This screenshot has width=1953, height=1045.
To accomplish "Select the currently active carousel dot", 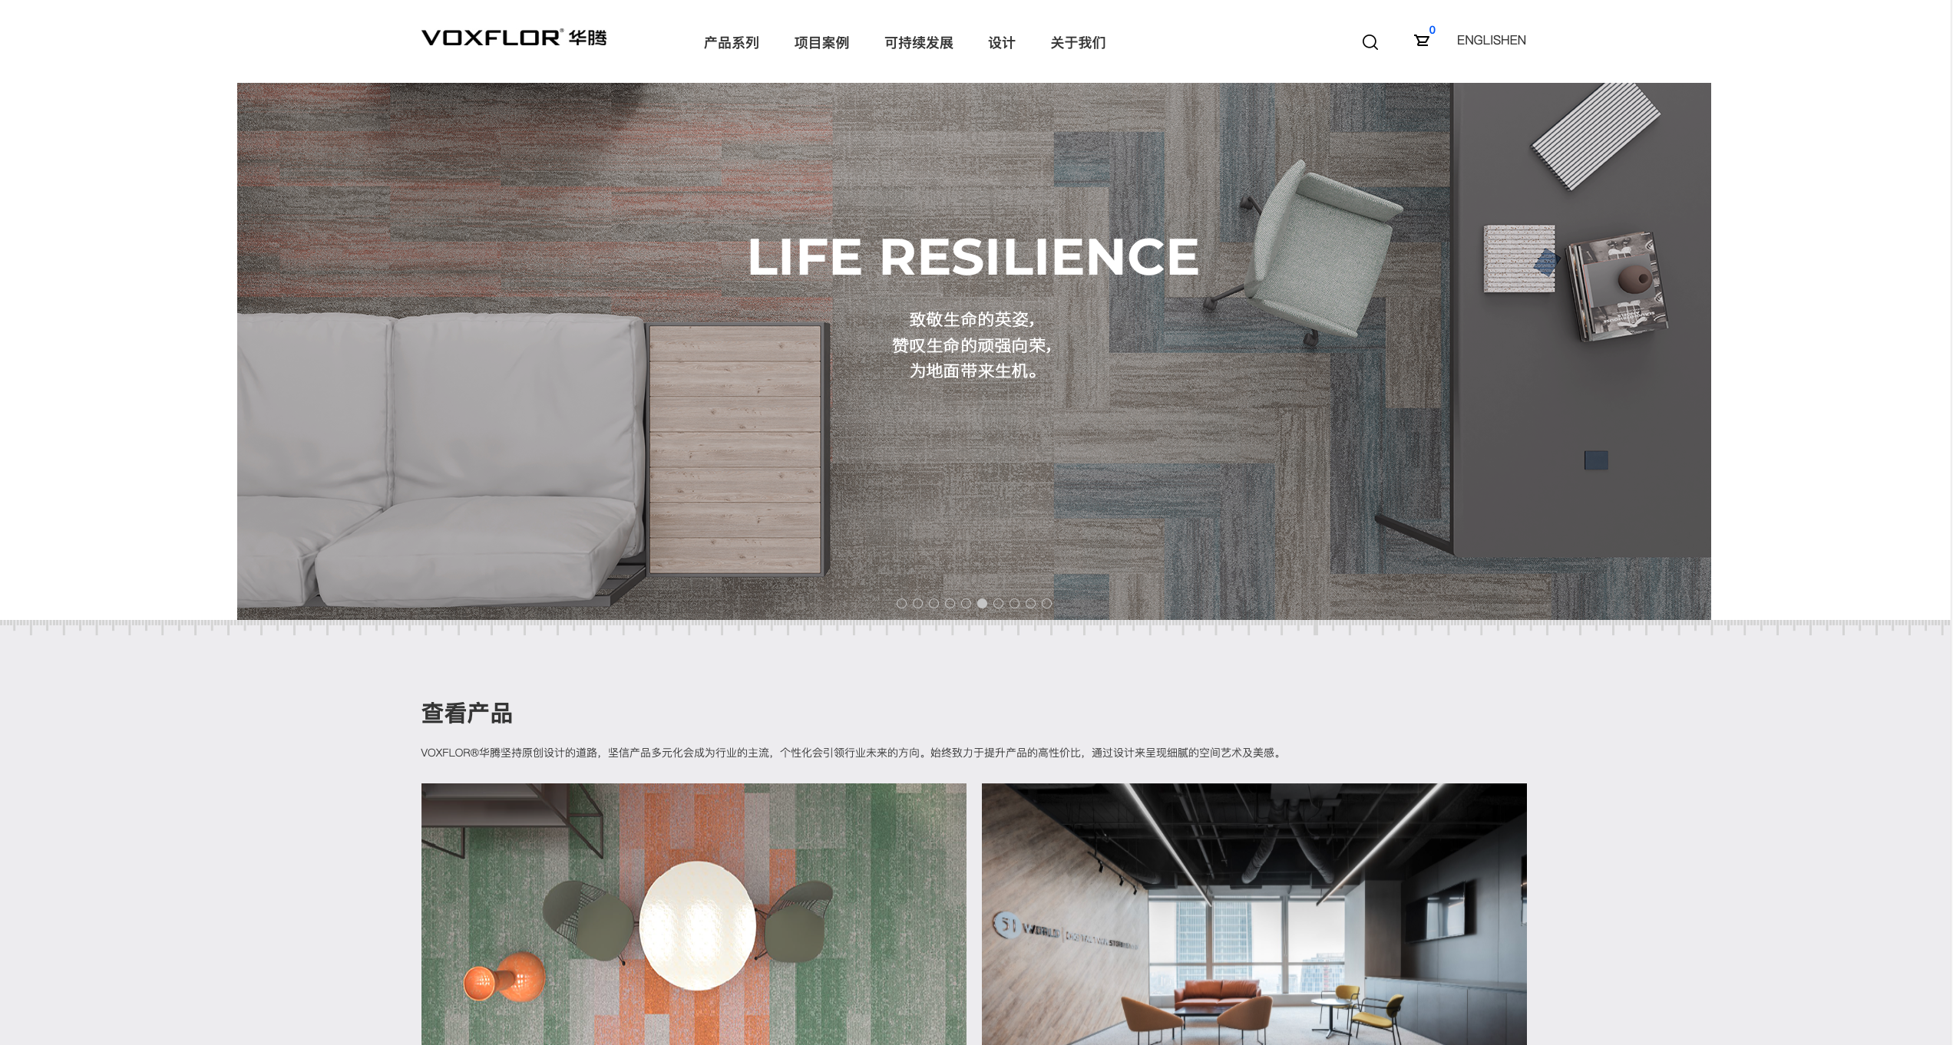I will [982, 604].
